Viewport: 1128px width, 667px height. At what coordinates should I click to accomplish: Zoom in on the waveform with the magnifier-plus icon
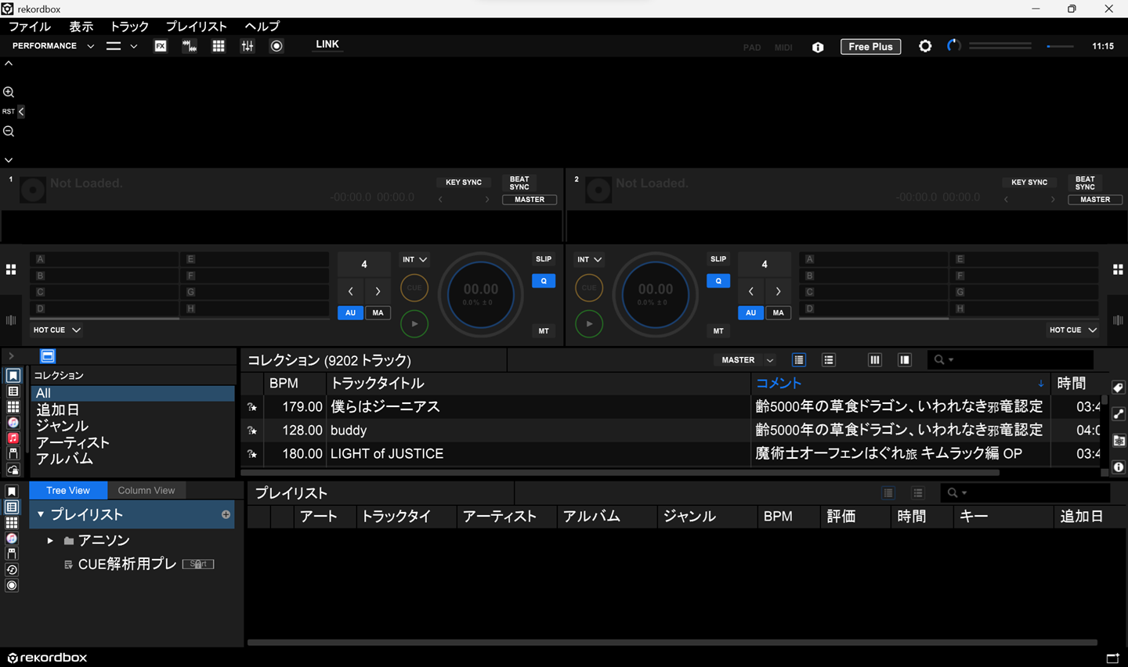[x=9, y=92]
